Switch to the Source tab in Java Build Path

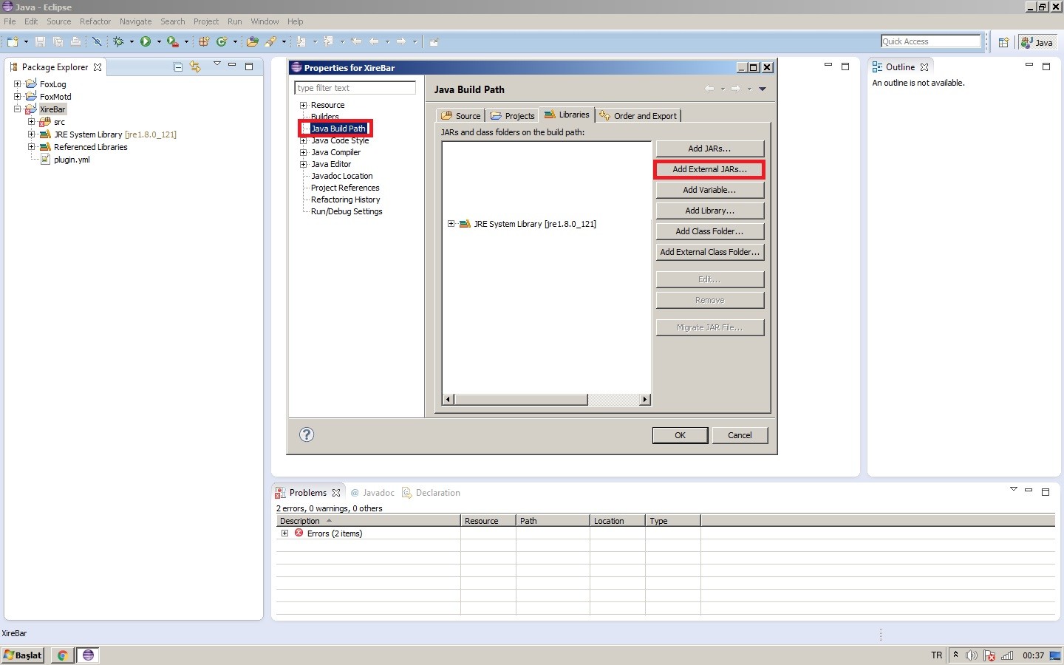tap(461, 115)
